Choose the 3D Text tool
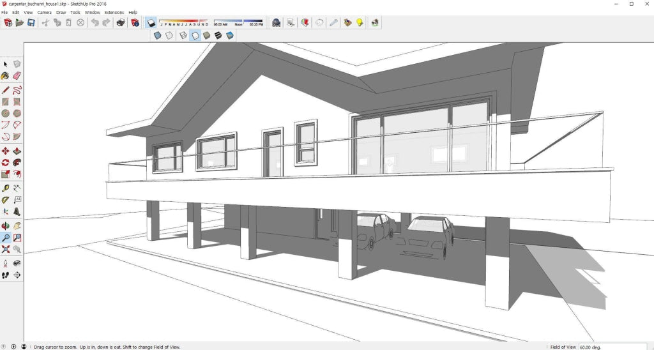The image size is (654, 350). tap(17, 211)
